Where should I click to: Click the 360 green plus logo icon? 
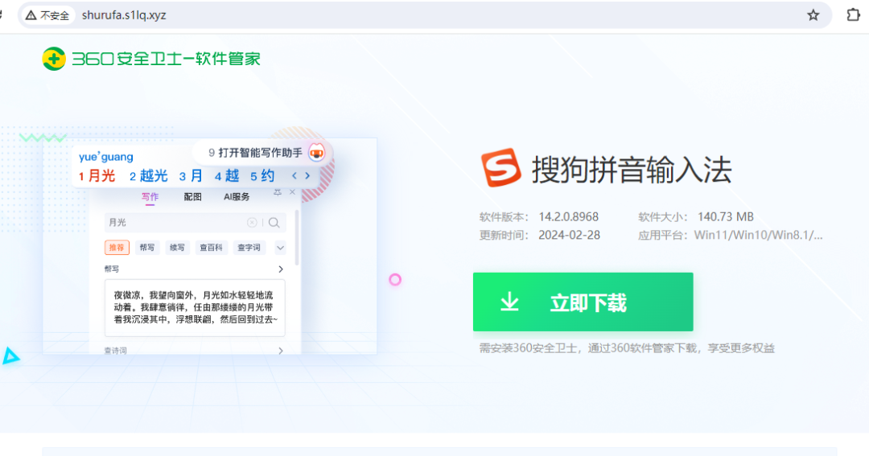click(x=54, y=59)
